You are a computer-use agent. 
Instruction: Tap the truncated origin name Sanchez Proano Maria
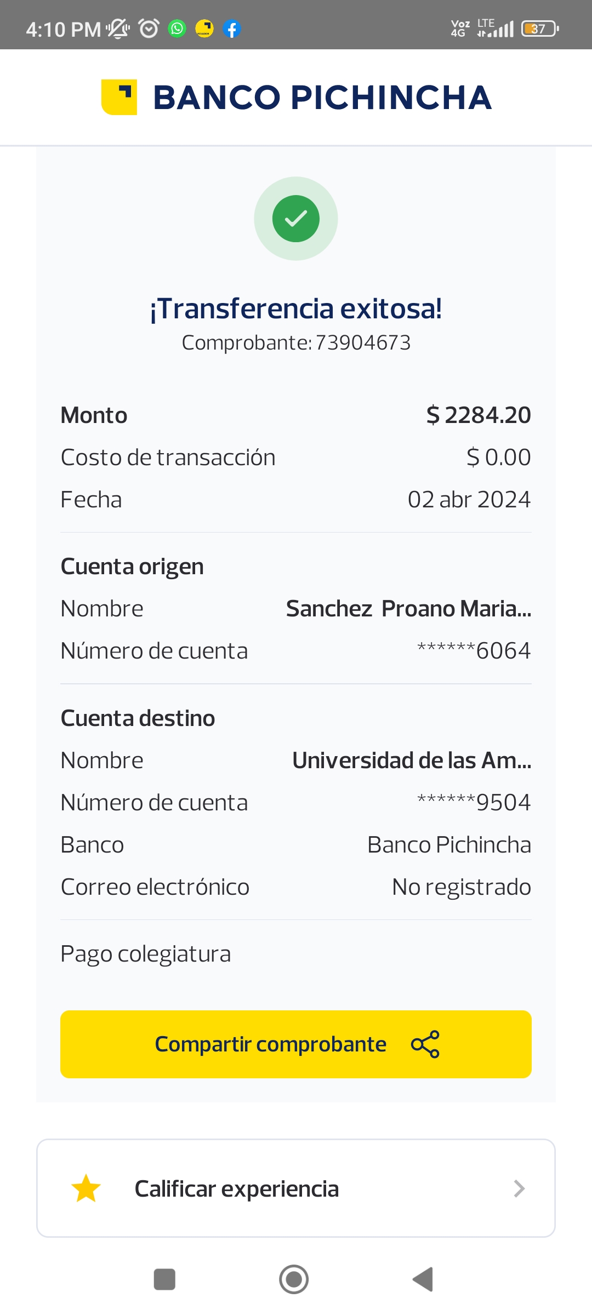(408, 609)
